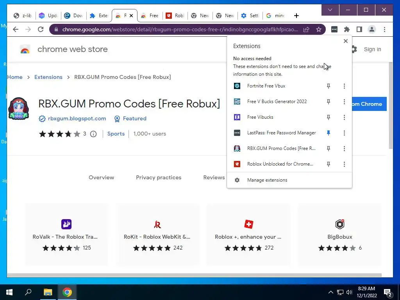Open RoValk related extension card

66,234
